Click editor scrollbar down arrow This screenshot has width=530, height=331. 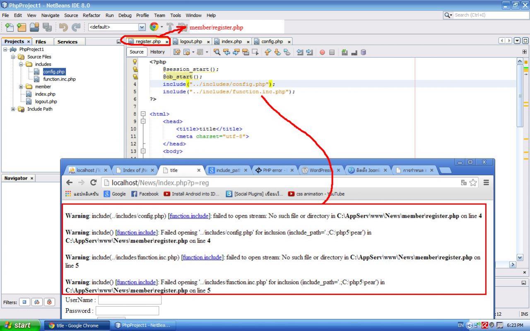click(520, 257)
